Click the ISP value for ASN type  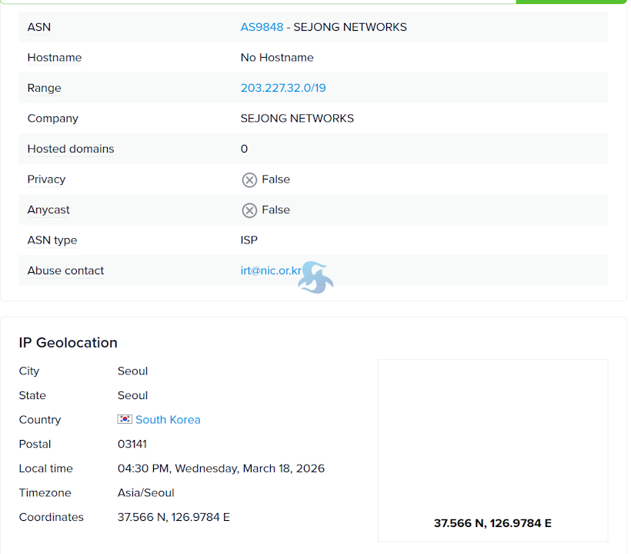click(249, 240)
